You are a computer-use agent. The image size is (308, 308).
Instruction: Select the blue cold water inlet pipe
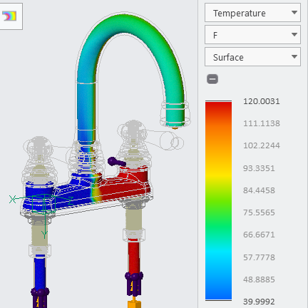40,272
